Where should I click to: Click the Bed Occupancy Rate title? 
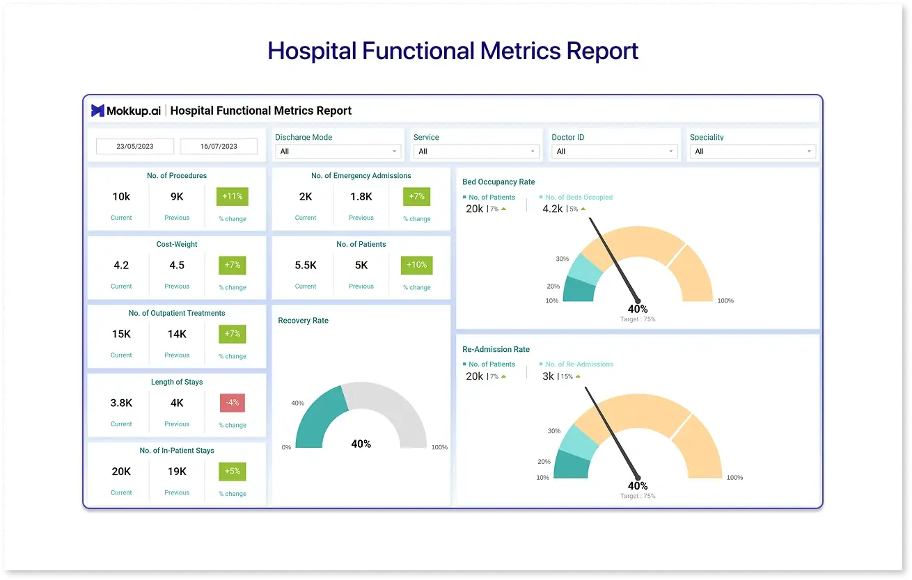(x=498, y=182)
